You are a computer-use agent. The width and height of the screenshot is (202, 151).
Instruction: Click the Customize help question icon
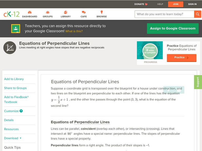21,111
